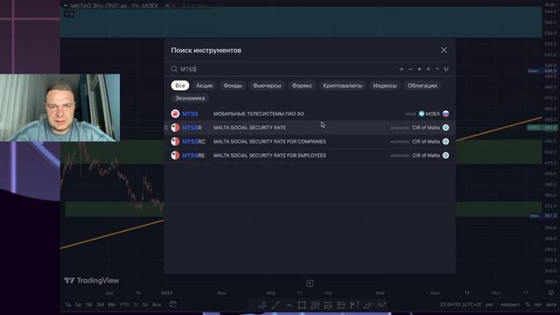560x315 pixels.
Task: Set chart range to Все in bottom bar
Action: tap(157, 304)
